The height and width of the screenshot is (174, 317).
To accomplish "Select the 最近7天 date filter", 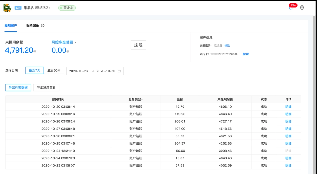I will point(34,70).
